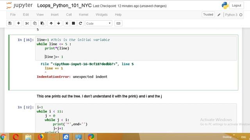This screenshot has width=250, height=140.
Task: Click the Logout button
Action: click(236, 5)
